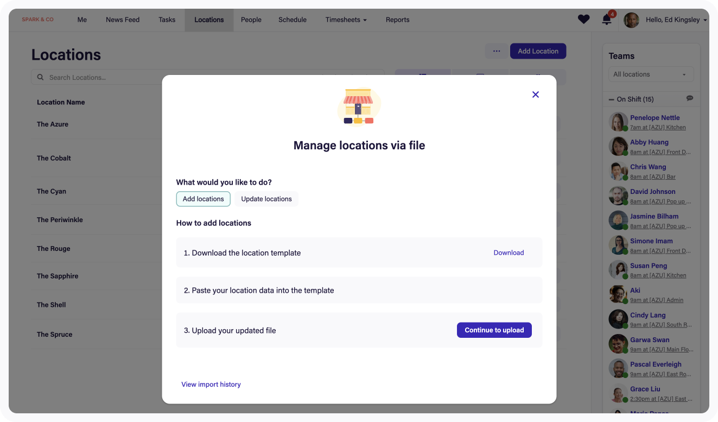Click the magnifier icon in Search Locations

coord(40,77)
